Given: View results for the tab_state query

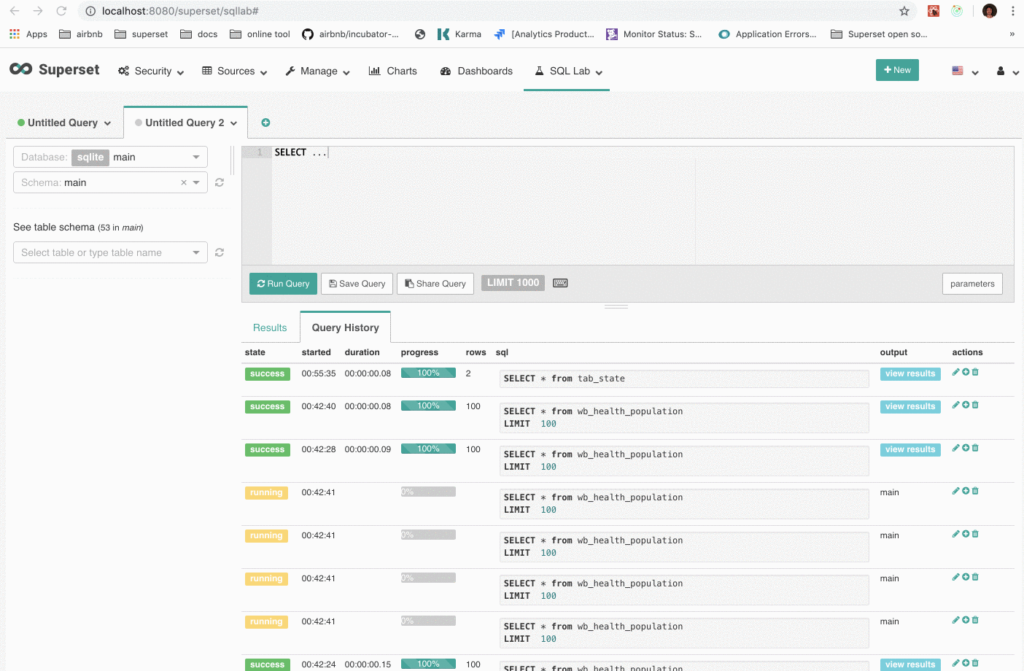Looking at the screenshot, I should [x=910, y=373].
